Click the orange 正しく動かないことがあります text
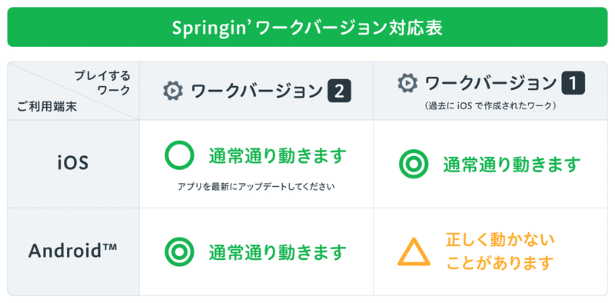 point(500,251)
